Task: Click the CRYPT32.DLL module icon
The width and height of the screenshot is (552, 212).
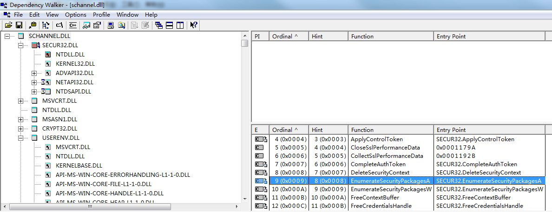Action: point(34,128)
